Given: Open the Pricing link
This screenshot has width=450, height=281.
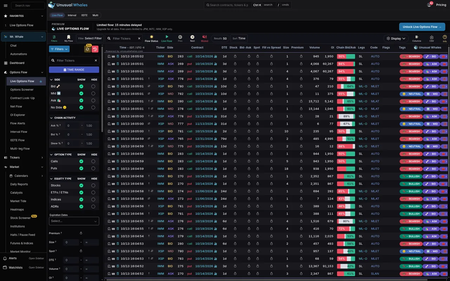Looking at the screenshot, I should click(441, 5).
